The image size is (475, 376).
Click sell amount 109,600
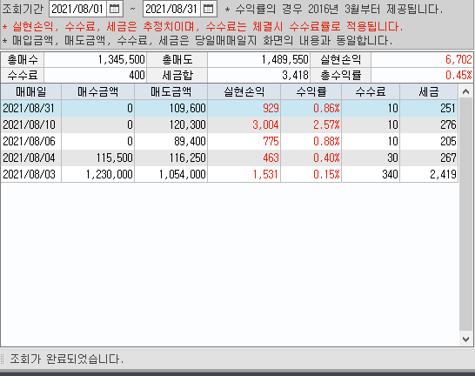(x=188, y=108)
